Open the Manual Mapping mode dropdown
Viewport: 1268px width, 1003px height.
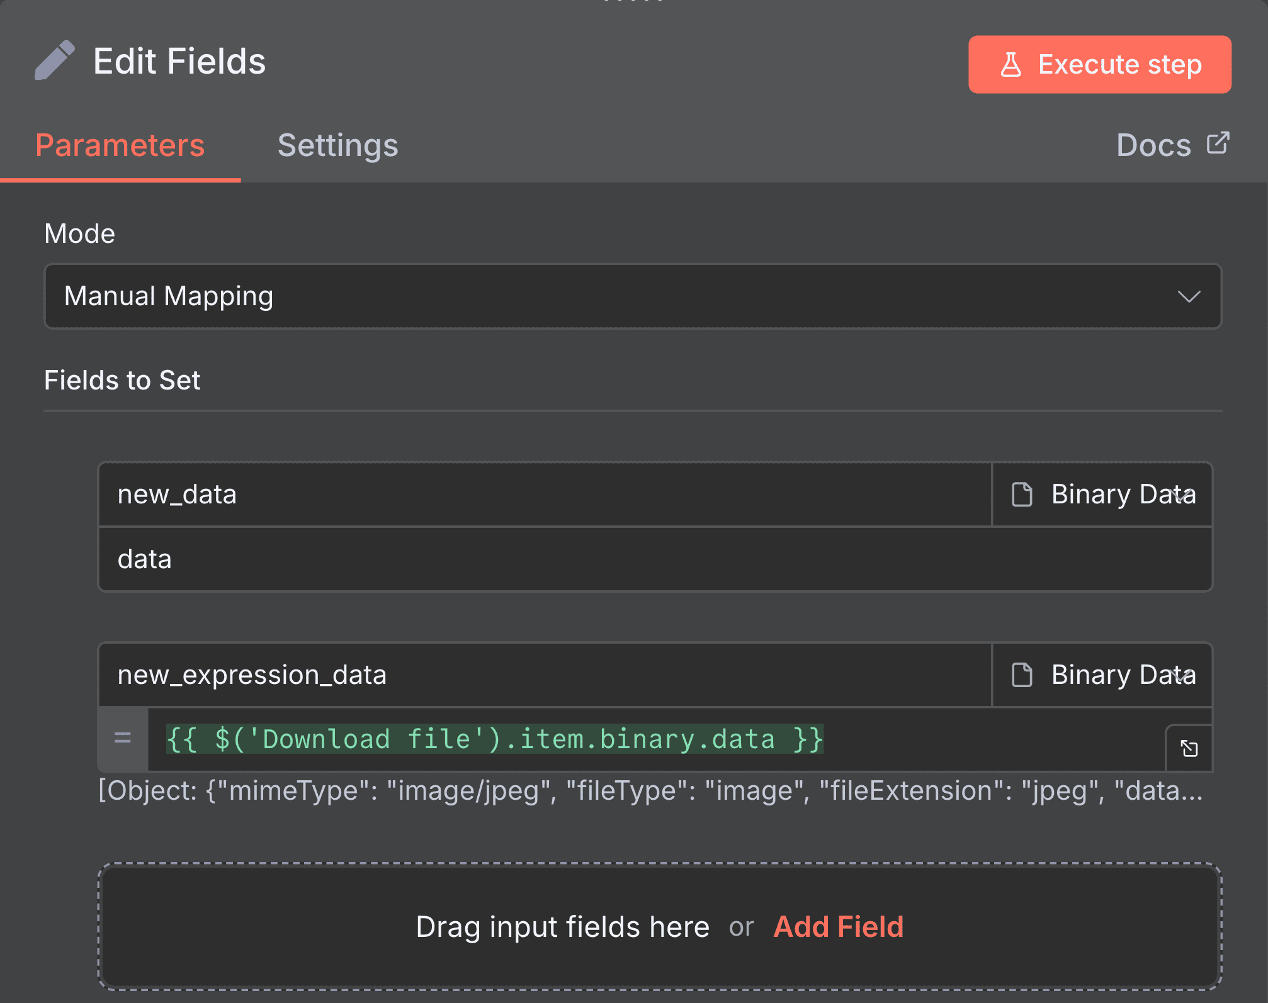(x=631, y=296)
